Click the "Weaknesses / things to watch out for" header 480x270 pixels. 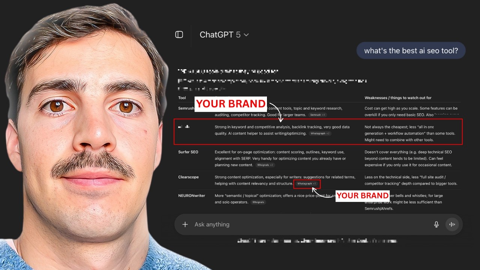point(398,98)
